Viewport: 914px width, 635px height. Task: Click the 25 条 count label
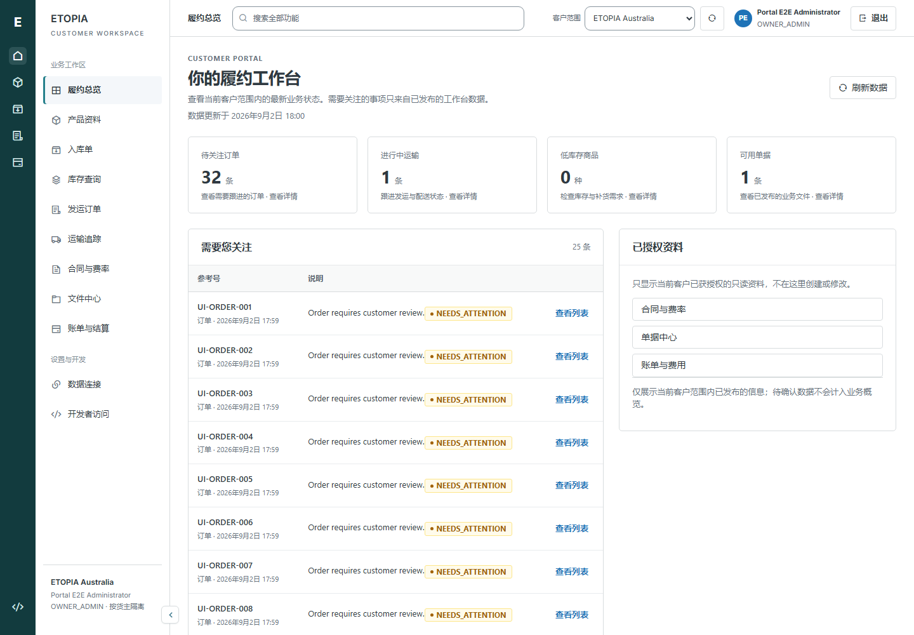pyautogui.click(x=581, y=247)
